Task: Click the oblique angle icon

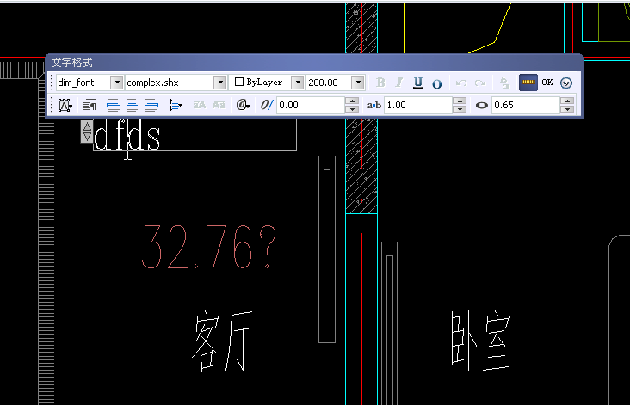Action: click(x=267, y=105)
